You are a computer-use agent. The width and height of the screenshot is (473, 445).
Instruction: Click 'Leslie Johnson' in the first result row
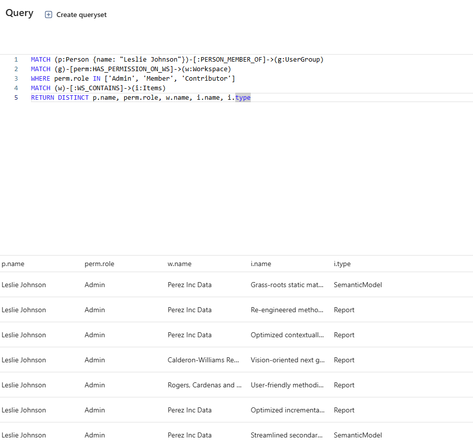pos(24,285)
